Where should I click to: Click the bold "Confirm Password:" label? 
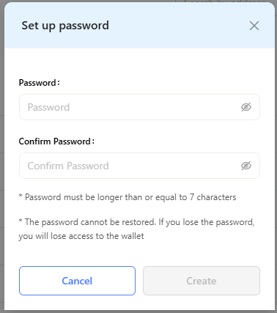coord(56,141)
